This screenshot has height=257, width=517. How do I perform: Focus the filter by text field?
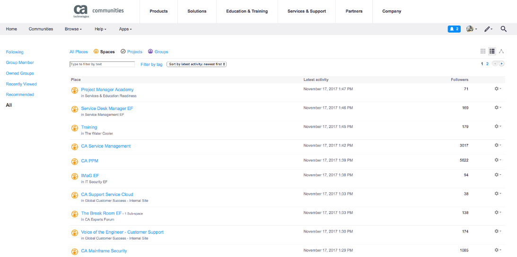[x=102, y=64]
